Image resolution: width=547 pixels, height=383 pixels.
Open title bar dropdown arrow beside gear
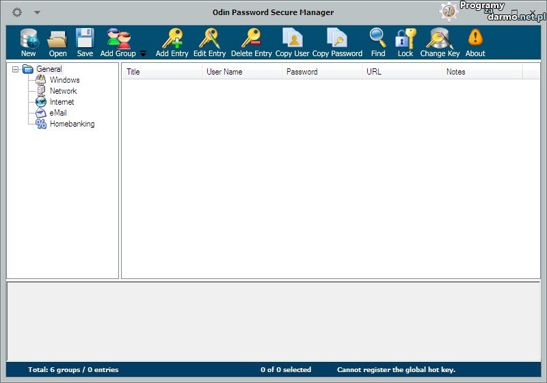click(x=37, y=12)
